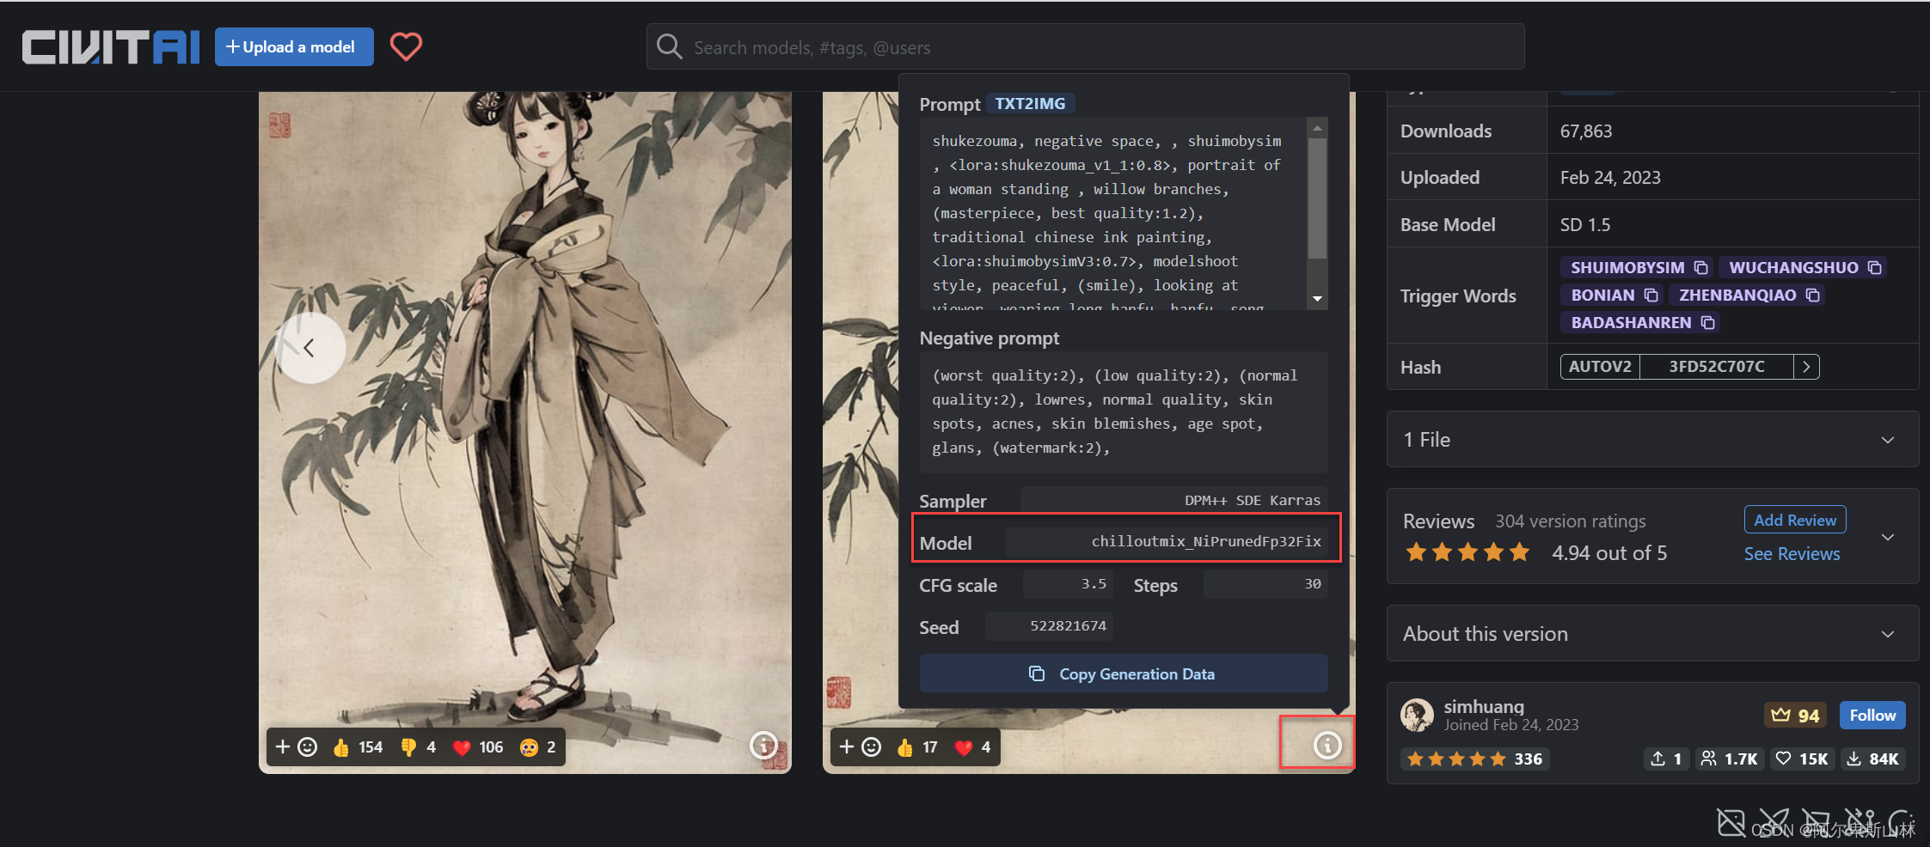The height and width of the screenshot is (847, 1930).
Task: Copy the BADASHANREN trigger word
Action: [x=1707, y=322]
